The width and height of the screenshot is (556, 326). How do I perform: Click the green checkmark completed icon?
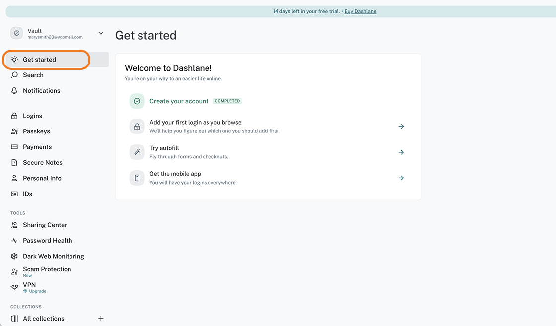pos(137,101)
